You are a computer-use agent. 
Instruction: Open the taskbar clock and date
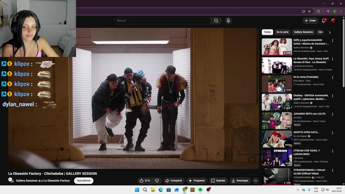[337, 190]
